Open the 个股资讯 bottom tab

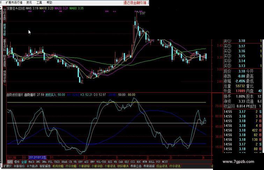click(110, 166)
